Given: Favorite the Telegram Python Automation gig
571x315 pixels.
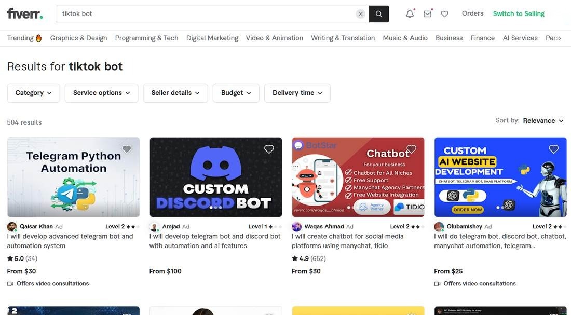Looking at the screenshot, I should 127,149.
